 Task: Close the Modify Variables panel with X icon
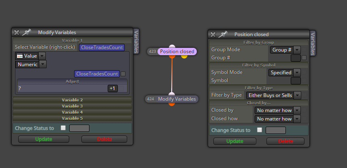tap(17, 32)
